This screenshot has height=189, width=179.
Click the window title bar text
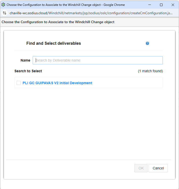pos(65,5)
